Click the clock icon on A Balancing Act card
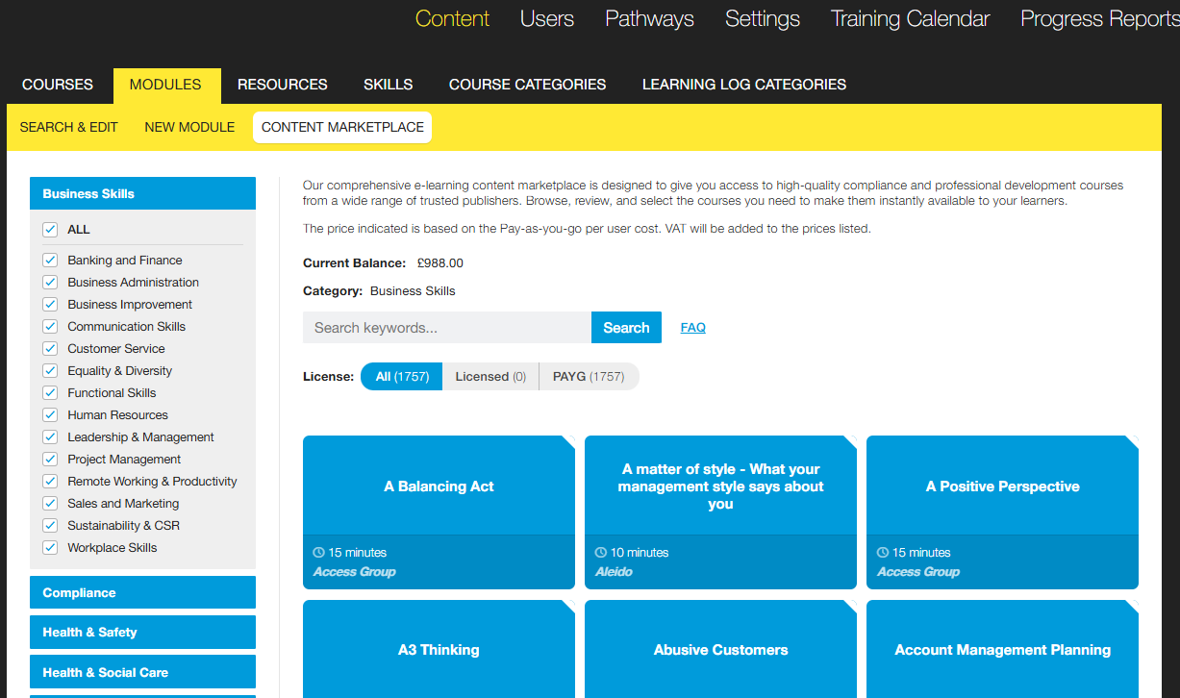The width and height of the screenshot is (1180, 698). click(319, 553)
